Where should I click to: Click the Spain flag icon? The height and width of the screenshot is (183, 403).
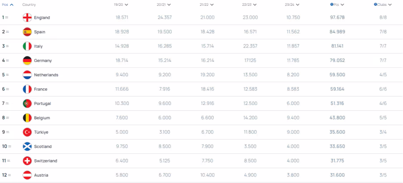27,32
